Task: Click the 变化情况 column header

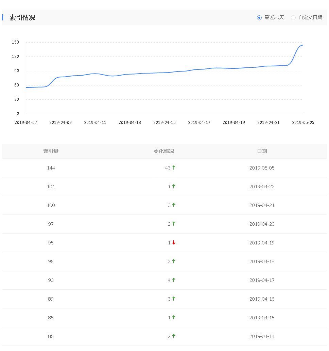Action: pos(163,151)
